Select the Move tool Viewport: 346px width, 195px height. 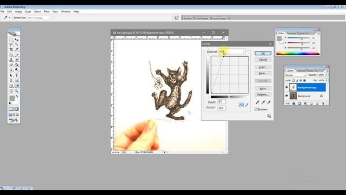pos(17,40)
